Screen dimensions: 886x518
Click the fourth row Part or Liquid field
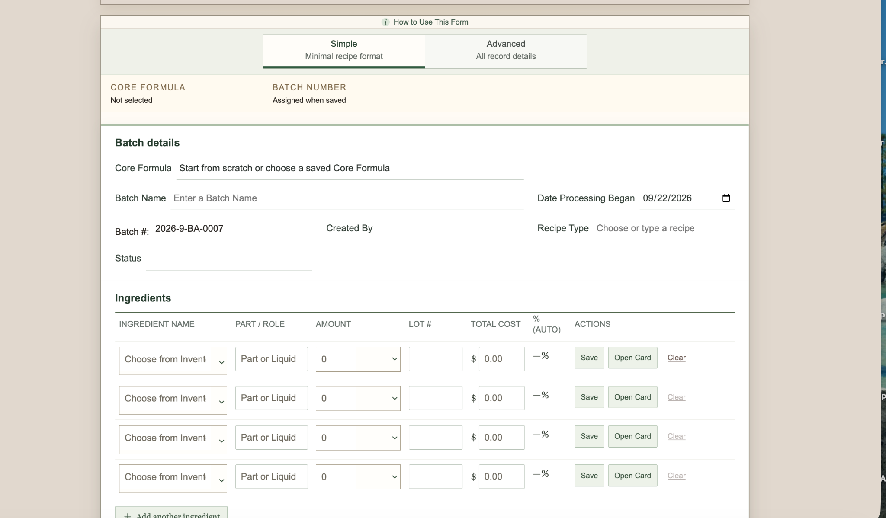point(271,476)
